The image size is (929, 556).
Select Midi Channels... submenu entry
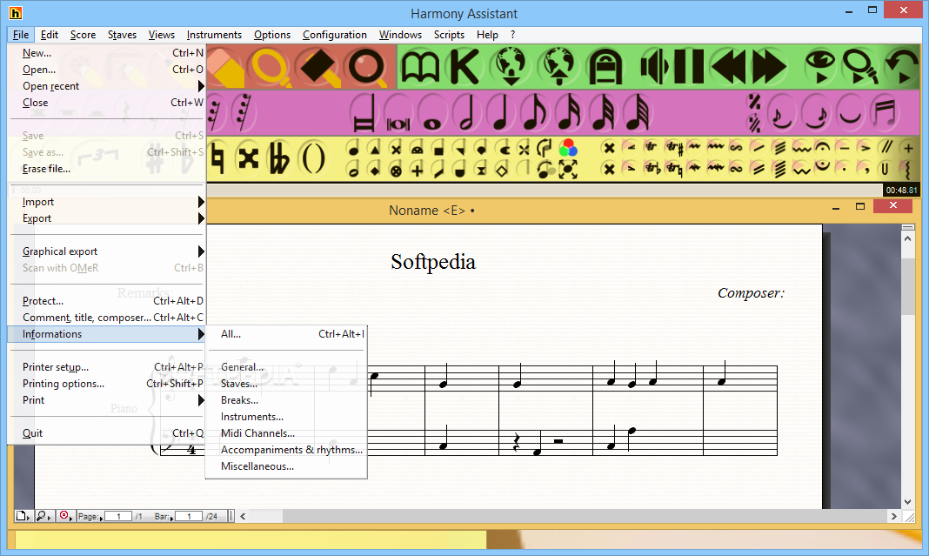point(286,433)
